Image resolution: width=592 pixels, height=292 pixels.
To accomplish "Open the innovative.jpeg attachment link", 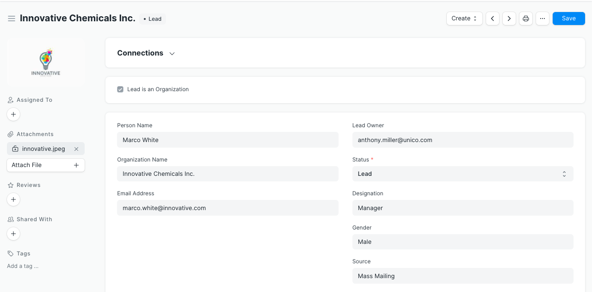I will tap(43, 149).
